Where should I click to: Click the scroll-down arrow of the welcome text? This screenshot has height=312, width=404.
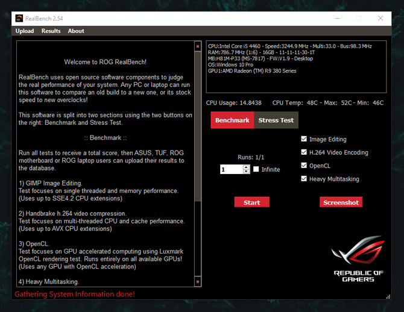point(197,281)
